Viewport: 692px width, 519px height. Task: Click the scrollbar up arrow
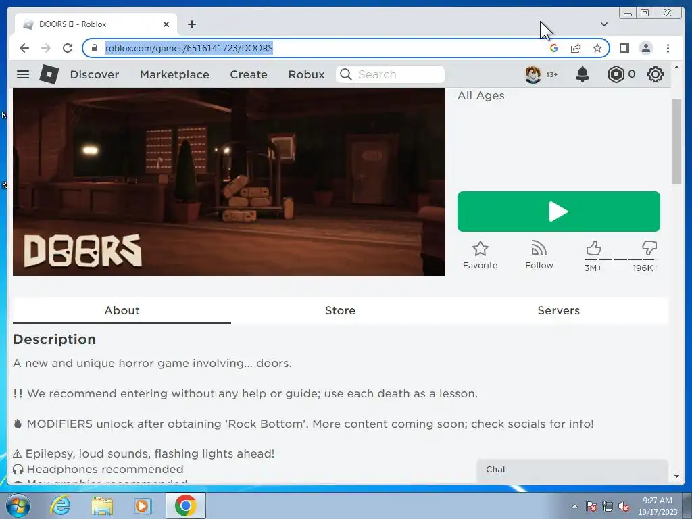point(676,67)
